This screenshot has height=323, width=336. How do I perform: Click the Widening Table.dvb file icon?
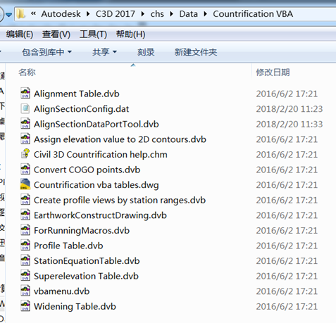pos(25,306)
